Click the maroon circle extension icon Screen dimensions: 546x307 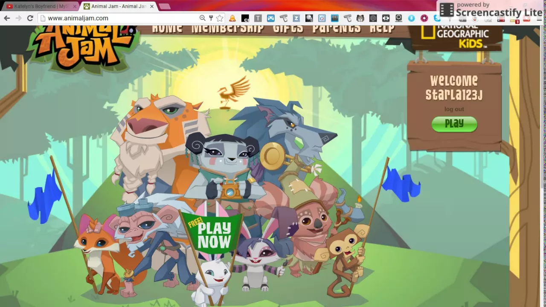(x=424, y=18)
